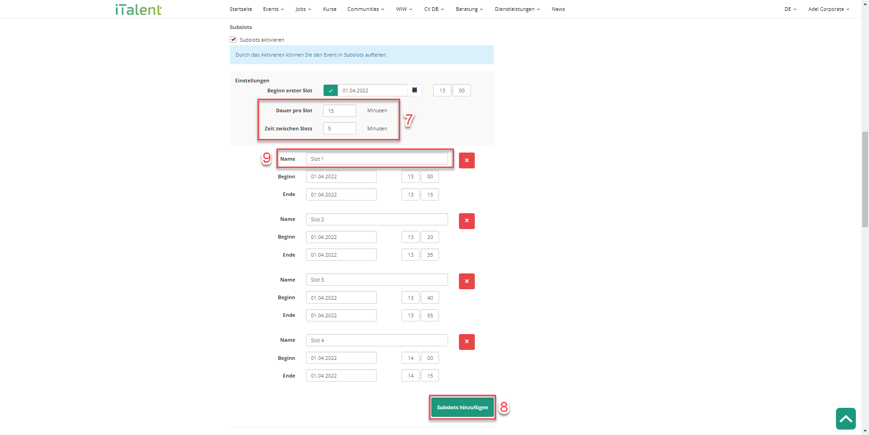Click the scrollbar down arrow
The height and width of the screenshot is (435, 869).
865,431
